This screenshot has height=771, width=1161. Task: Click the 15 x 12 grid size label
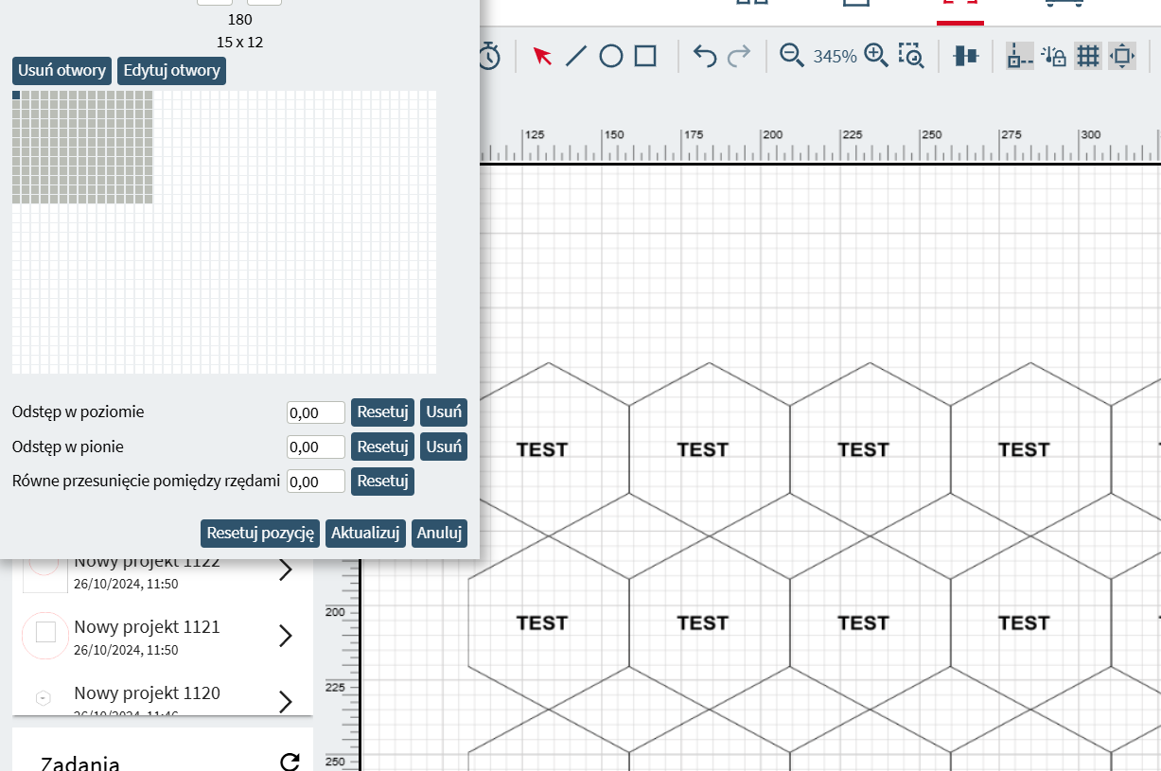coord(240,42)
